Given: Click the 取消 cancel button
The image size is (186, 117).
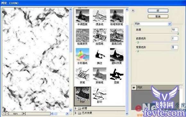Looking at the screenshot, I should click(x=158, y=16).
